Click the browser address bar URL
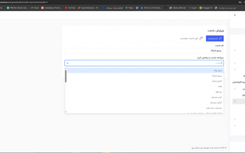Viewport: 245px width, 153px height. 24,2
